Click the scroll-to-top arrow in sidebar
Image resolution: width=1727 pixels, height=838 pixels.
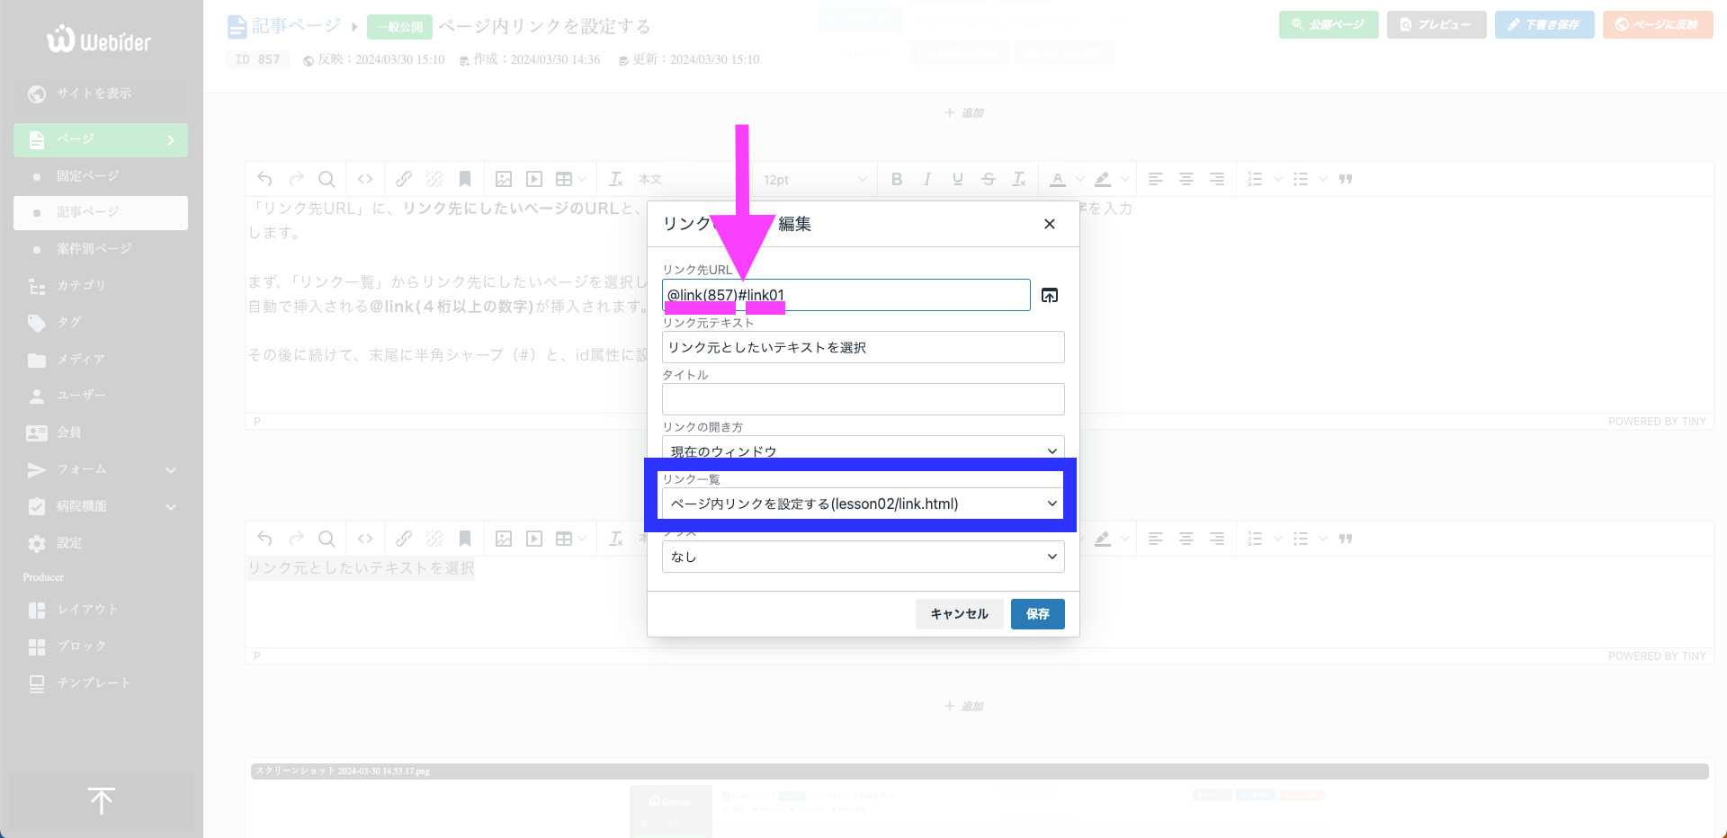tap(101, 801)
